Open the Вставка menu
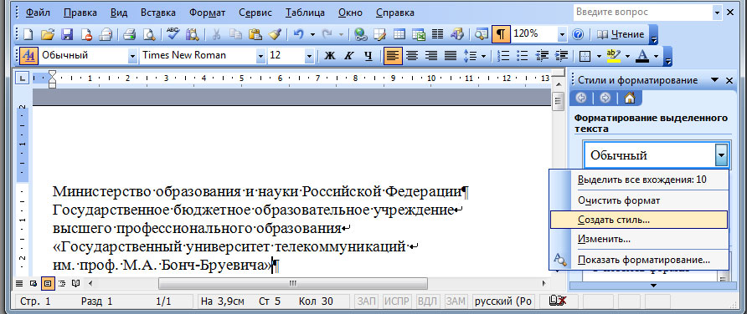 [x=158, y=13]
